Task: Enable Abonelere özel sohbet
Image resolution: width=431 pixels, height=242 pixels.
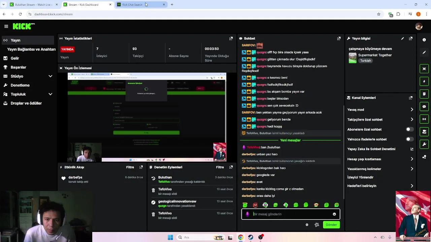Action: (409, 129)
